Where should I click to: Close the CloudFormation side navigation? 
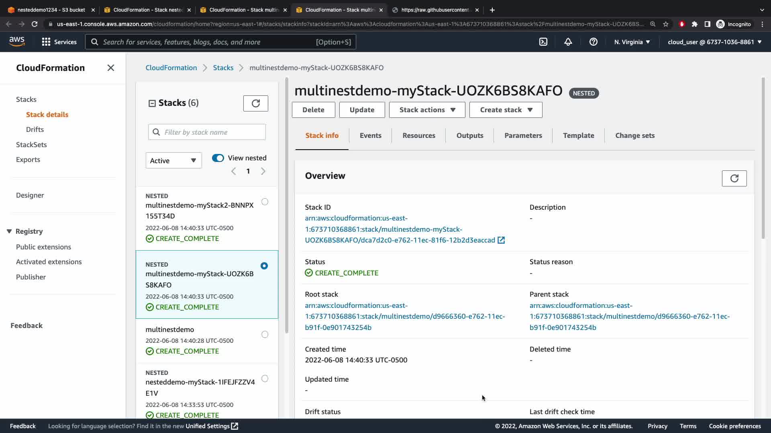point(111,68)
